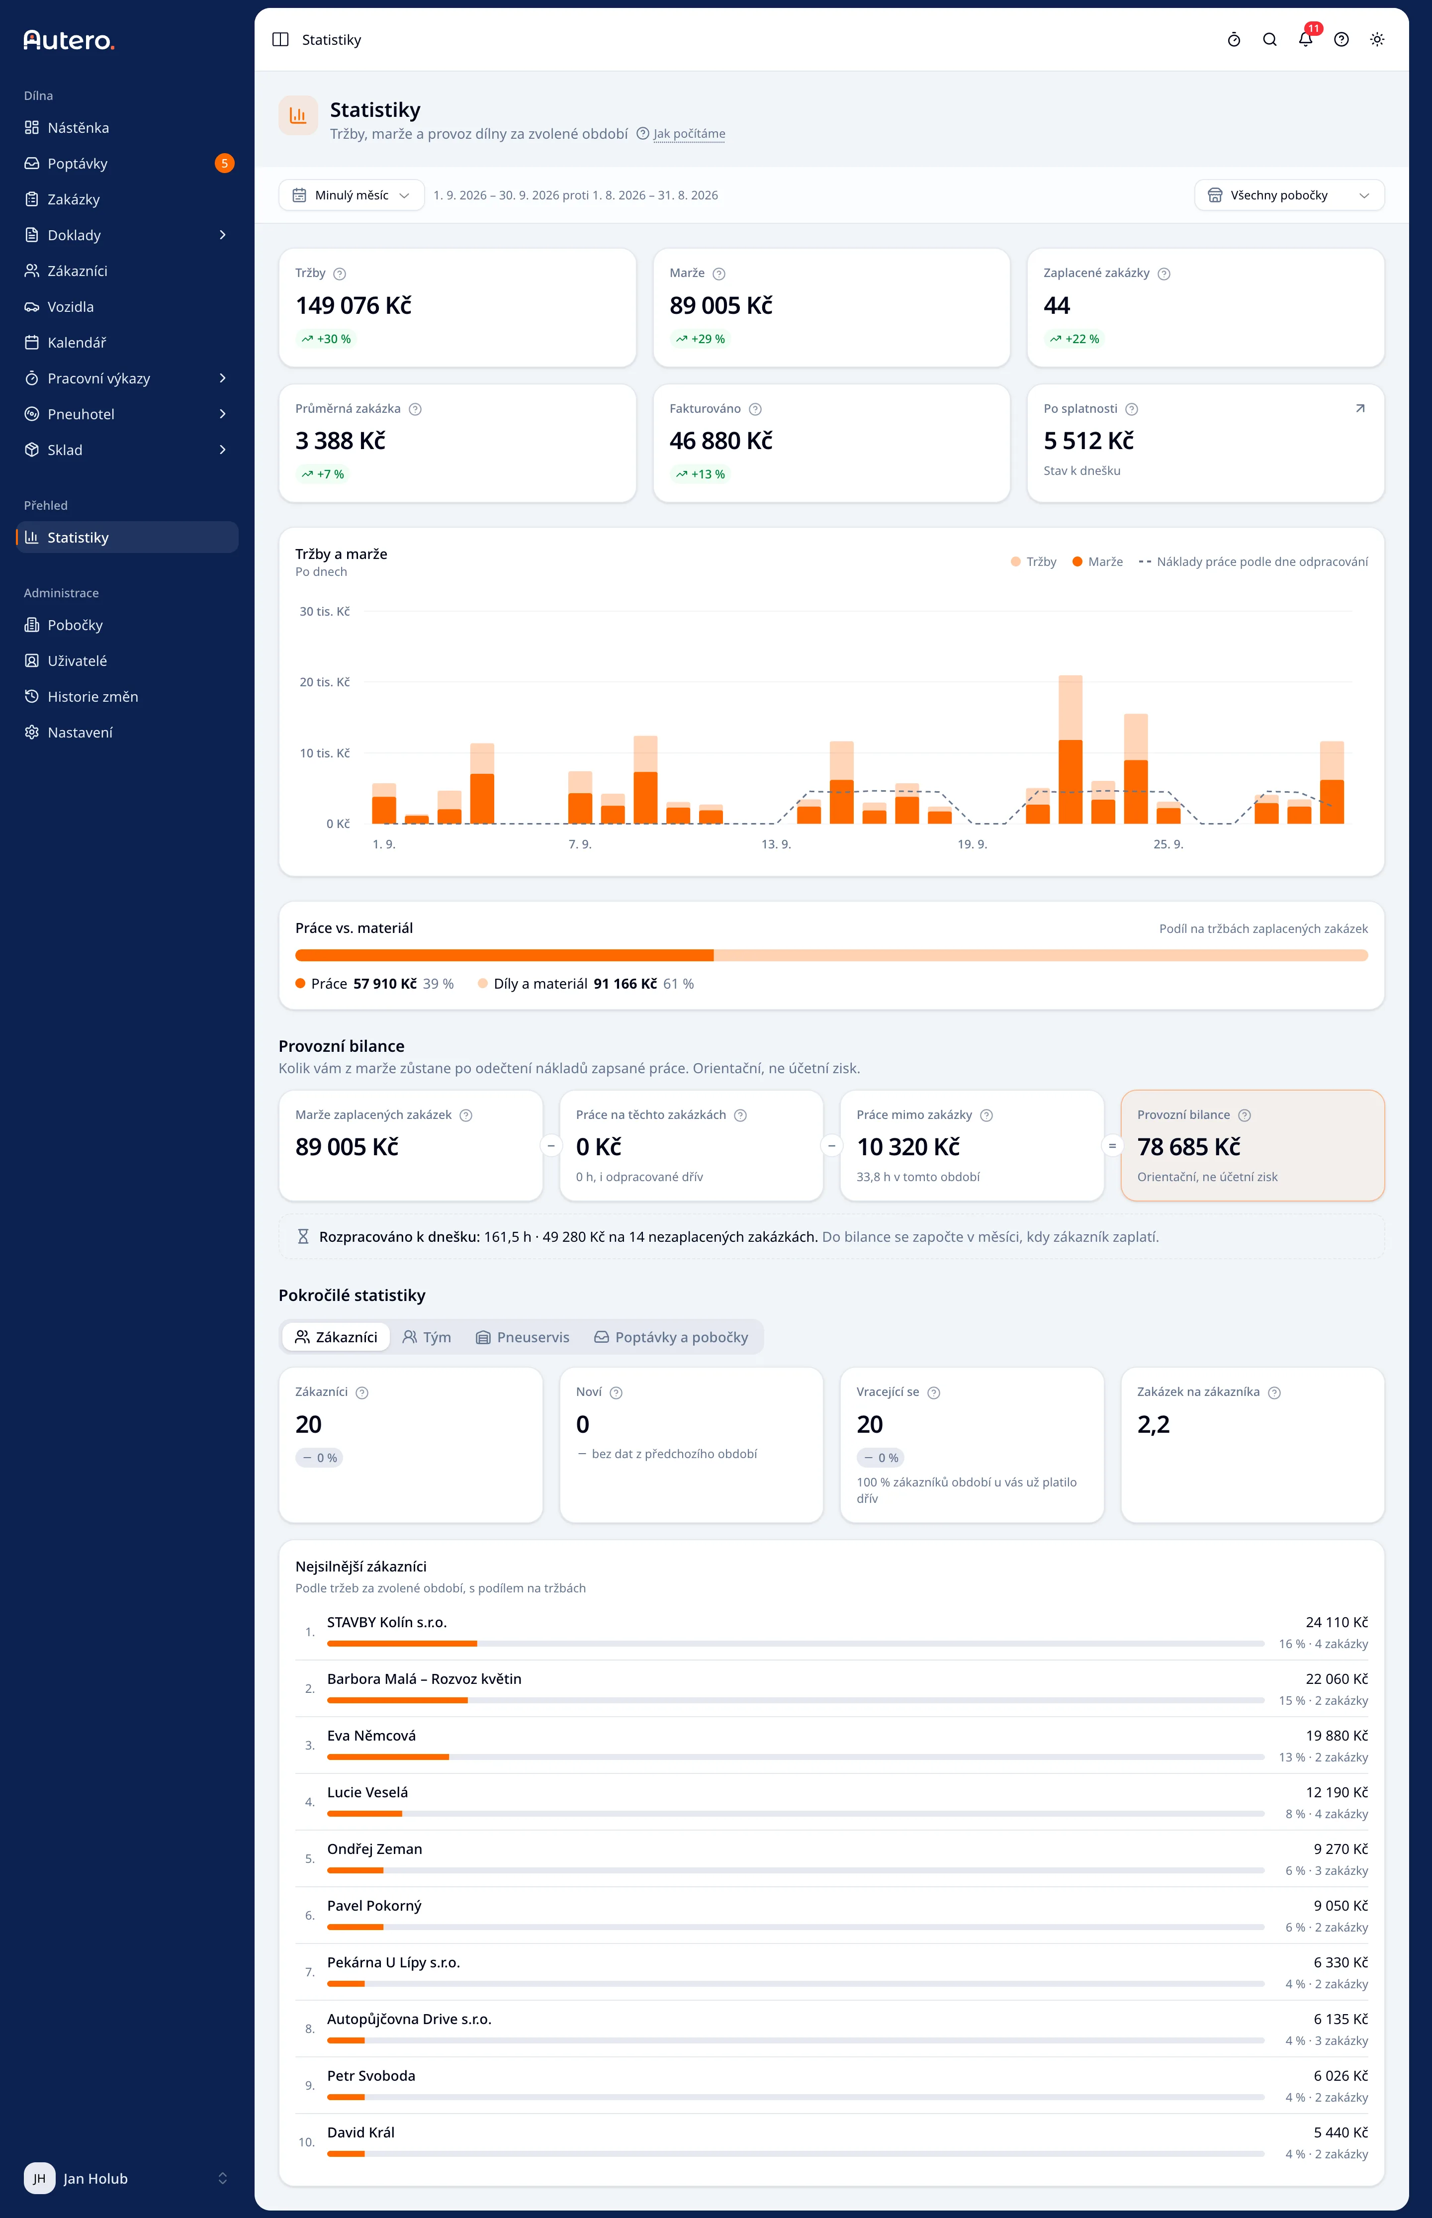Open Historie změn in sidebar
Screen dimensions: 1432x2218
click(x=127, y=697)
